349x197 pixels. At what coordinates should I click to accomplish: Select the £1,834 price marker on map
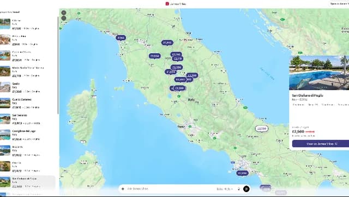(155, 56)
